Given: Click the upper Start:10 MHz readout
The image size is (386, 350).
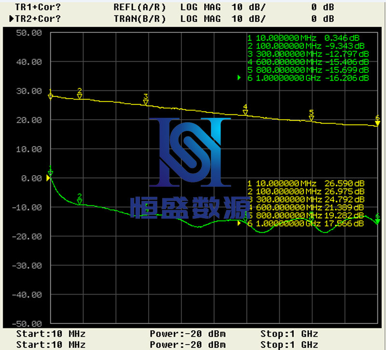Looking at the screenshot, I should click(51, 334).
